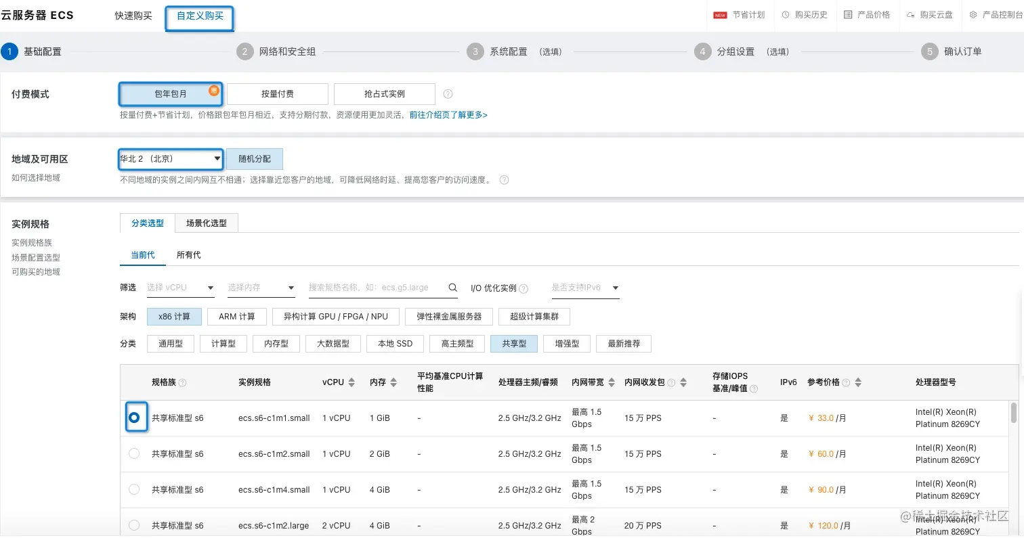Click help icon beside 参考价格 header

pos(845,382)
